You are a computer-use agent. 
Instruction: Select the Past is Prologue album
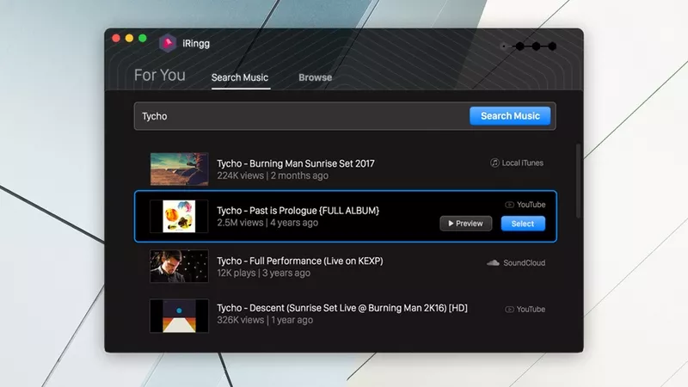[523, 224]
